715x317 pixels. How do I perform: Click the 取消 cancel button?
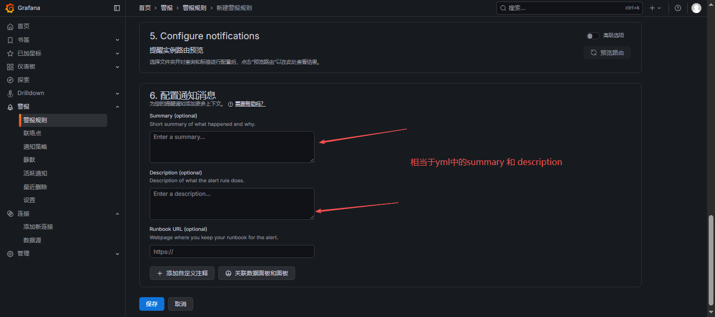point(181,304)
